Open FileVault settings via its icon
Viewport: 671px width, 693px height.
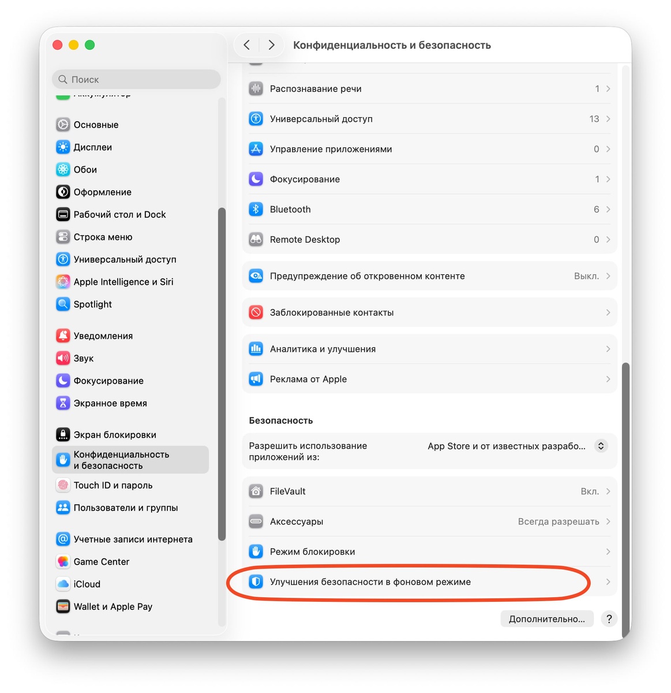[x=256, y=491]
